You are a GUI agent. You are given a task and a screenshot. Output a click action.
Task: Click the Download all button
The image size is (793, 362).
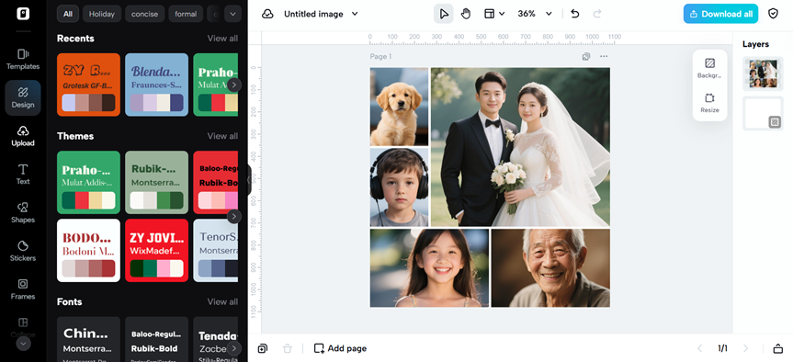point(720,14)
